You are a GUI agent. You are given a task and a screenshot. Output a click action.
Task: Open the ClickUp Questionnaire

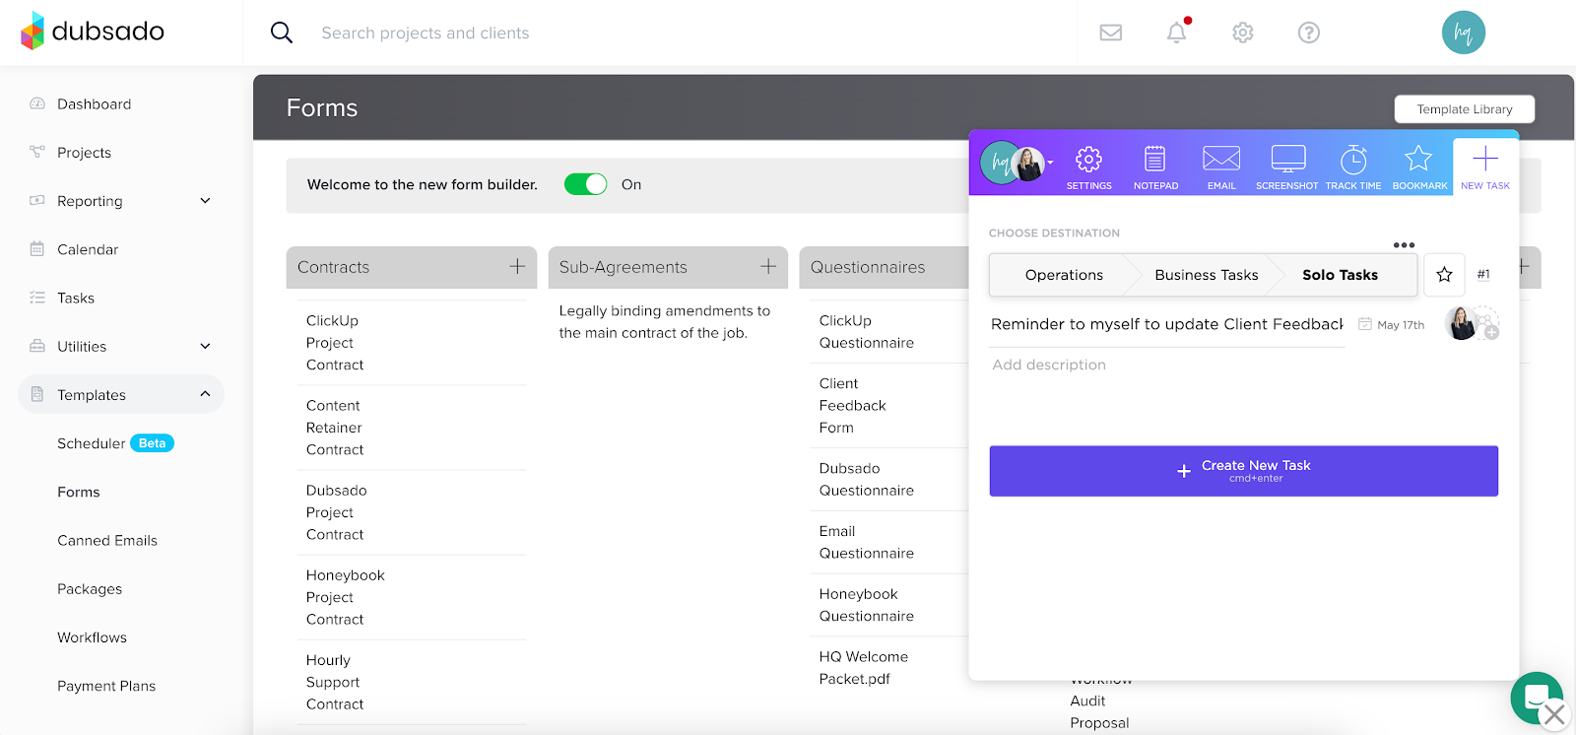coord(867,332)
